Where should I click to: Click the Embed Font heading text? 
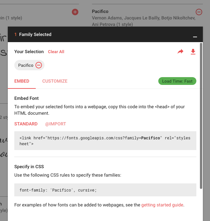(26, 98)
